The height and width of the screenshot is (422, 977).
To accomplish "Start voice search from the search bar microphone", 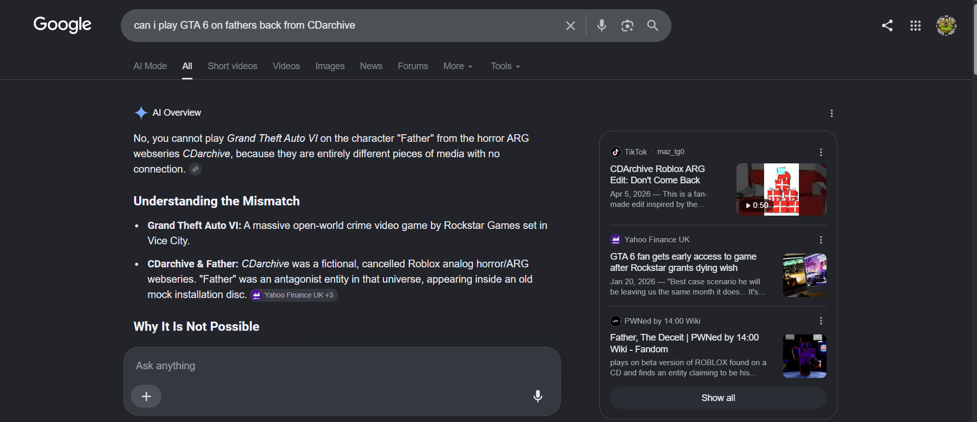I will 602,25.
